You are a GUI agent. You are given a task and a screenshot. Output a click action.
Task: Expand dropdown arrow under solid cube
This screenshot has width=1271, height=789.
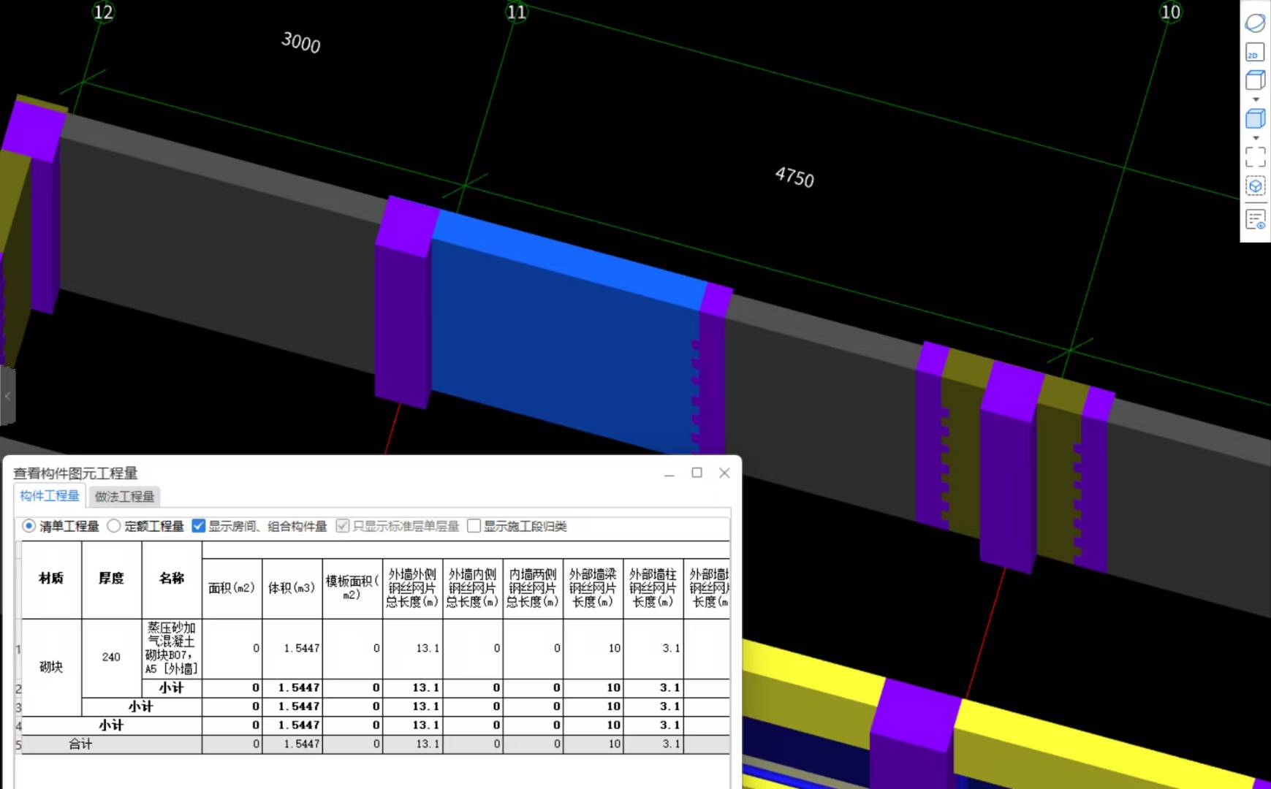pyautogui.click(x=1256, y=138)
